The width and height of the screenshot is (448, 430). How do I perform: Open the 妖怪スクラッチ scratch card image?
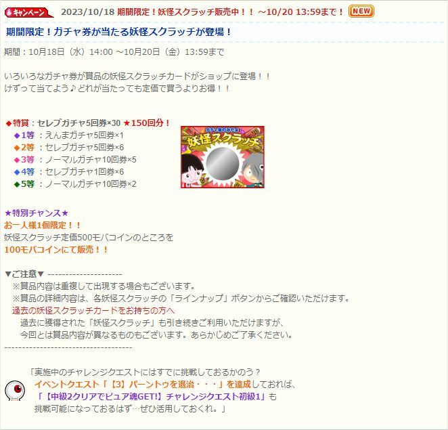(x=222, y=157)
